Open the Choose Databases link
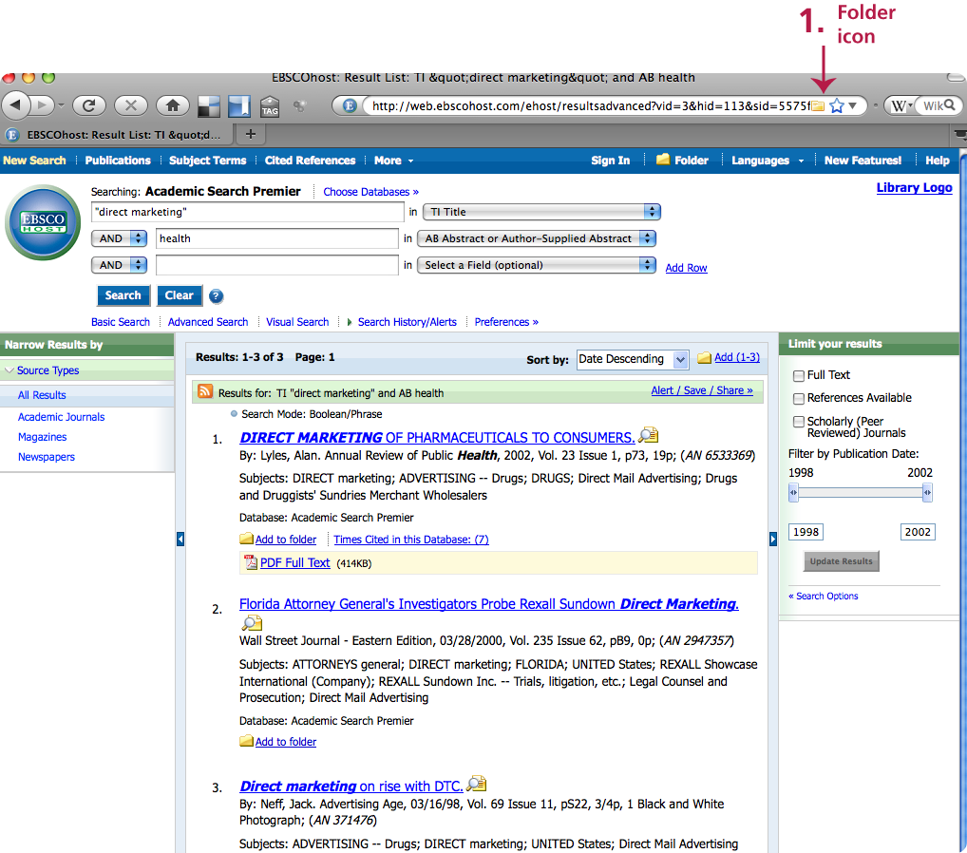Screen dimensions: 967x853 tap(370, 192)
